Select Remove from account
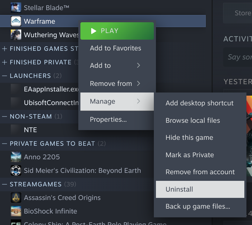252x225 pixels. pos(200,172)
